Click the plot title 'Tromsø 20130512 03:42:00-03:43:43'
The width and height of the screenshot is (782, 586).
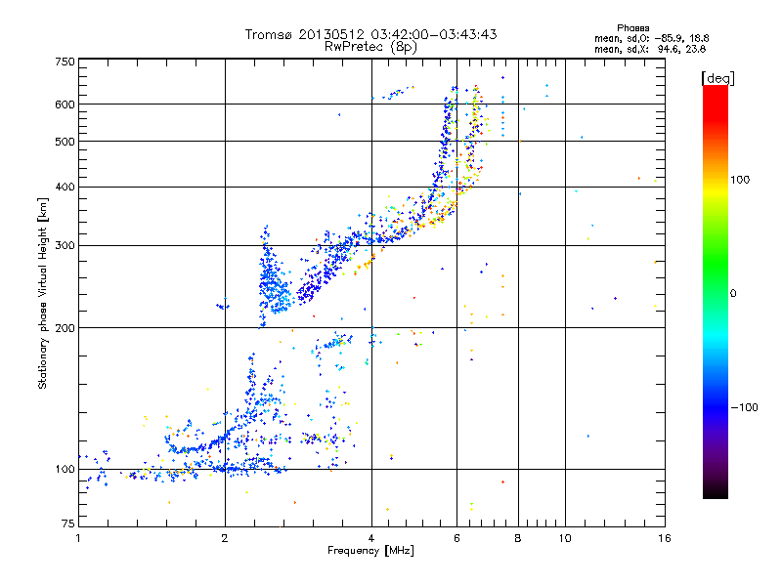tap(370, 34)
